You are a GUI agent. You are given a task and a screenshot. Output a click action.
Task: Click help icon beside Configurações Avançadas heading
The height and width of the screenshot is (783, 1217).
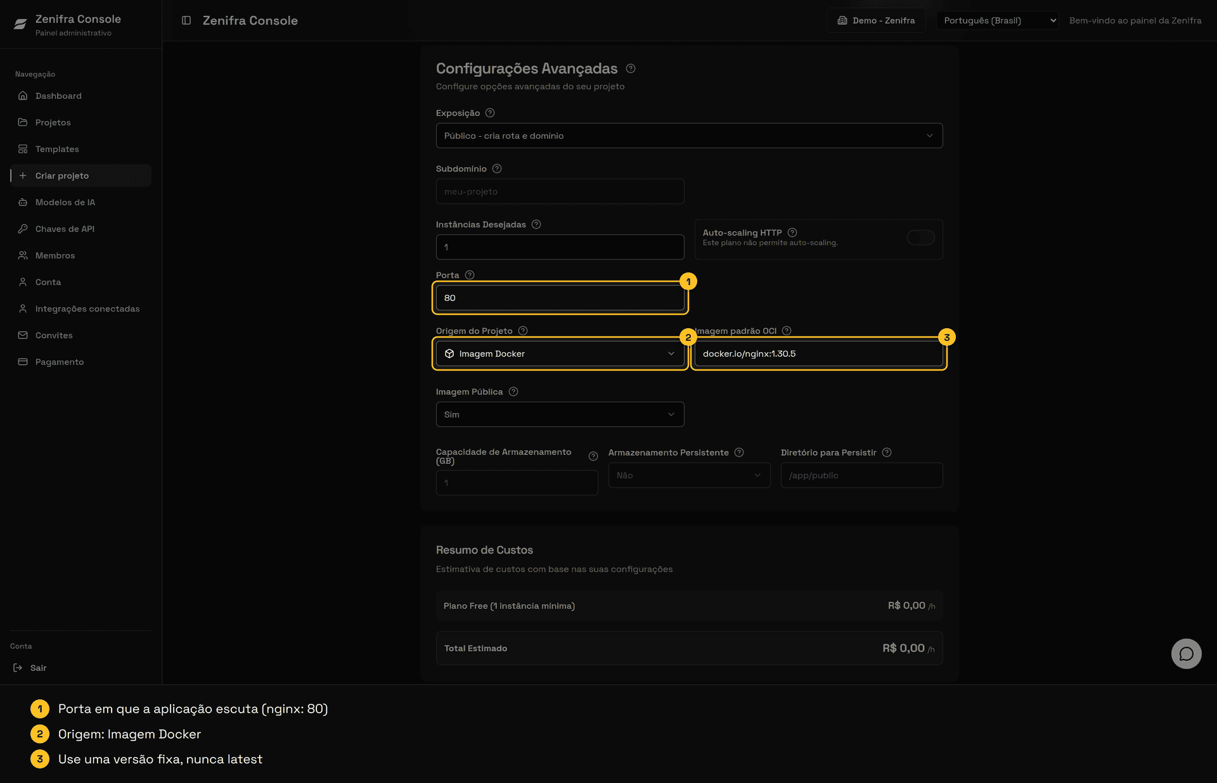tap(631, 68)
